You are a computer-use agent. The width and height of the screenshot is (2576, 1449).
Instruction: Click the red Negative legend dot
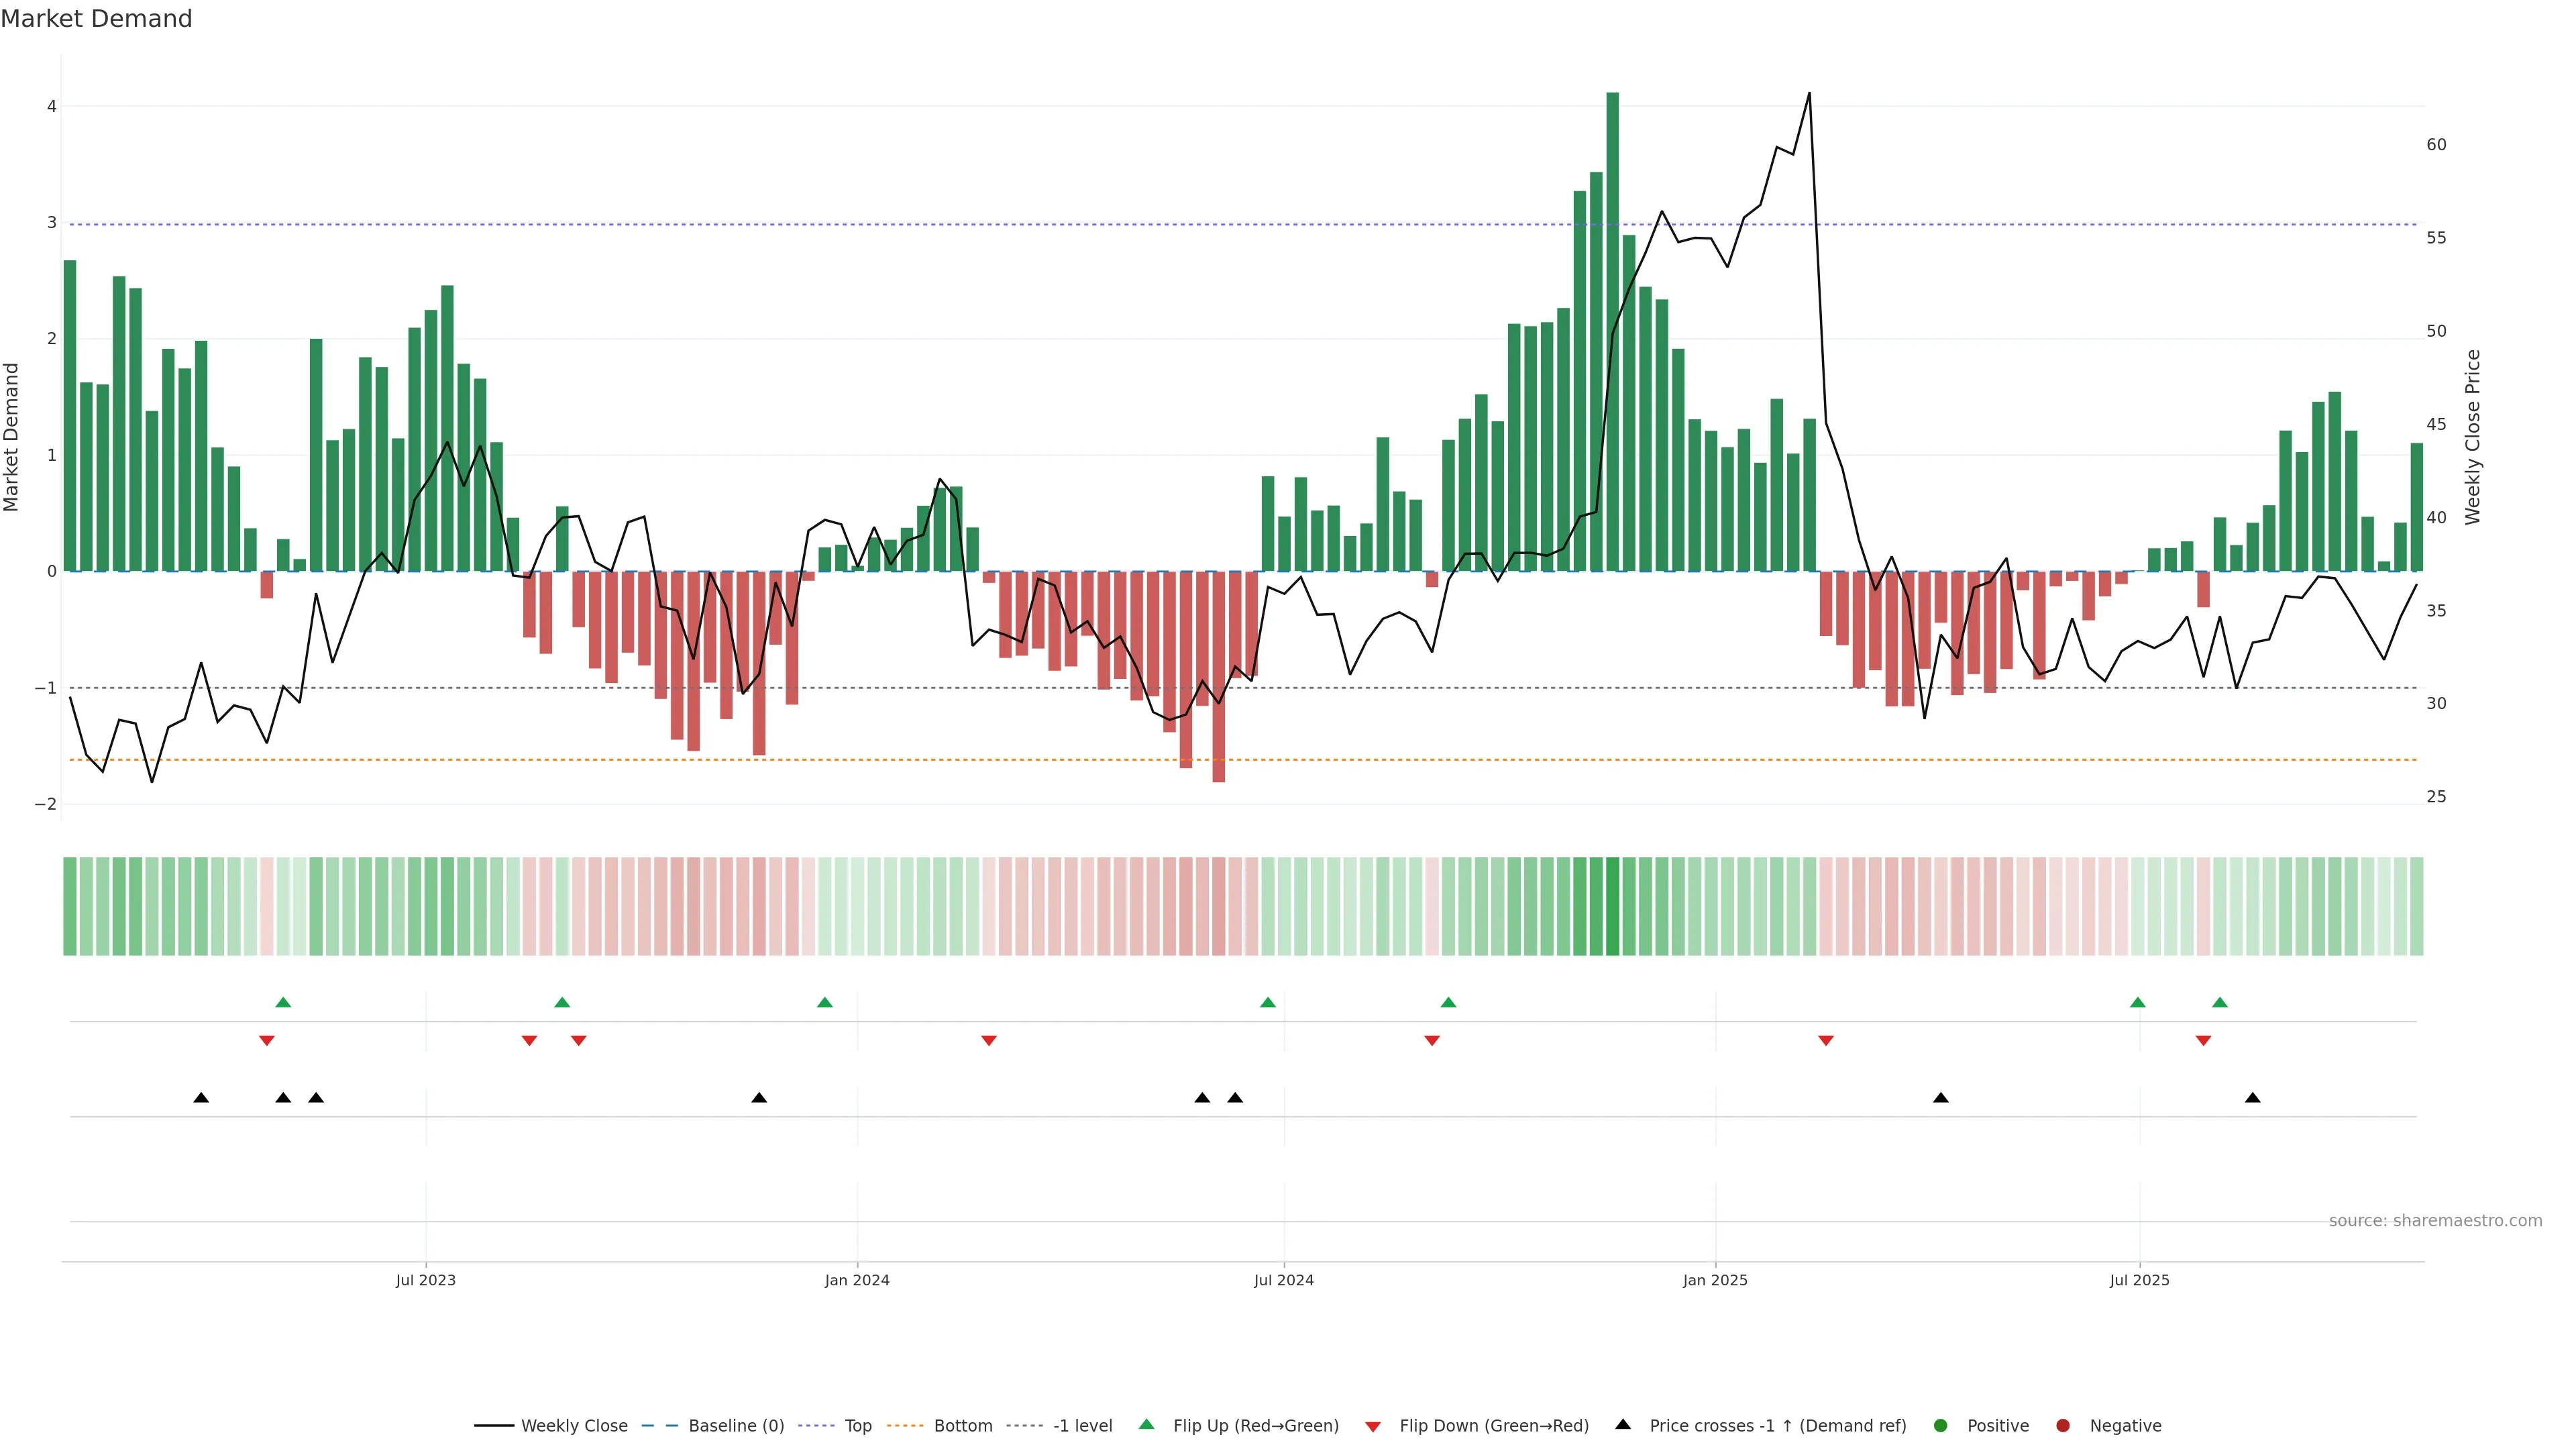[2063, 1426]
